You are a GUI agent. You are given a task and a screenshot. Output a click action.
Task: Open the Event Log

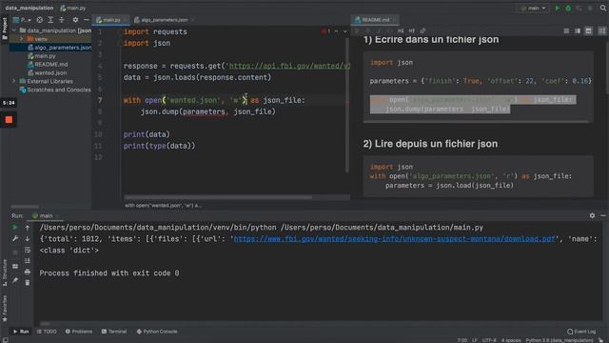coord(581,332)
